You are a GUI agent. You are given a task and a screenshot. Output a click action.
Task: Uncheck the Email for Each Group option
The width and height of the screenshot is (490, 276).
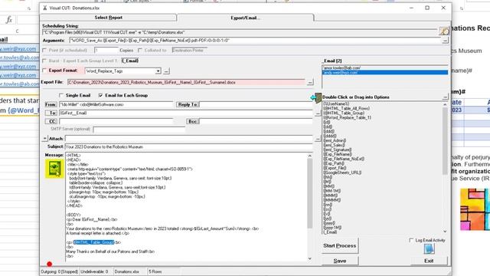100,95
